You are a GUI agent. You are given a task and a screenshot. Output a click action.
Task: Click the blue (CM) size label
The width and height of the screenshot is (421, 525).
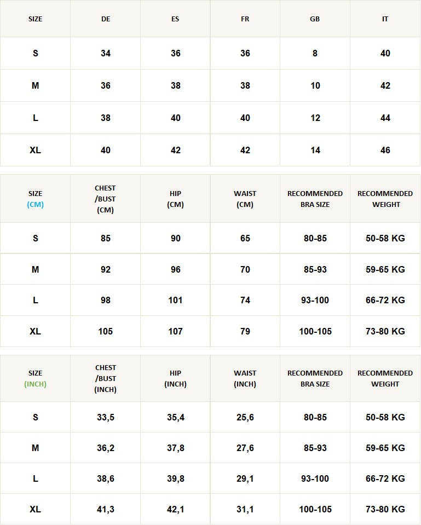35,205
